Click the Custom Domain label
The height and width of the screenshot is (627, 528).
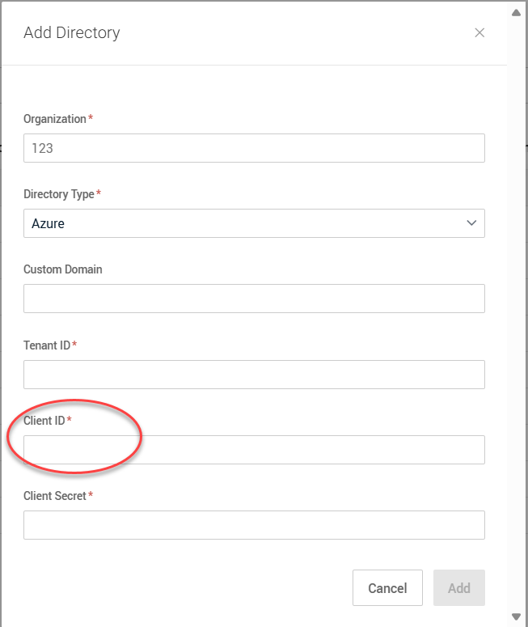[x=63, y=269]
